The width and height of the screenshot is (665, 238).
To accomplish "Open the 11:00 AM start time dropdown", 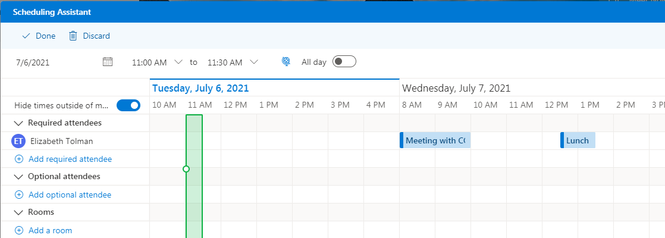I will coord(178,62).
